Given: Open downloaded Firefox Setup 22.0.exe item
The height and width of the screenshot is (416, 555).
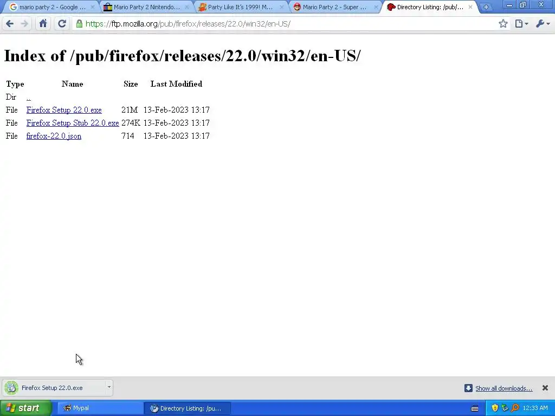Looking at the screenshot, I should 53,388.
